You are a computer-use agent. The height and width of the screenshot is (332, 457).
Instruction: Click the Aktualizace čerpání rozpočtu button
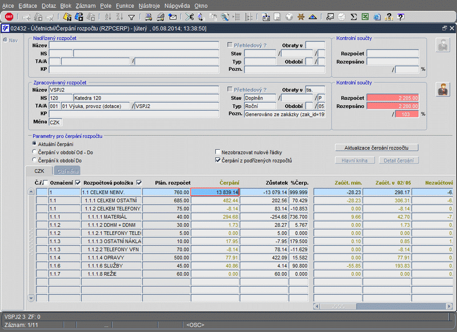point(376,147)
